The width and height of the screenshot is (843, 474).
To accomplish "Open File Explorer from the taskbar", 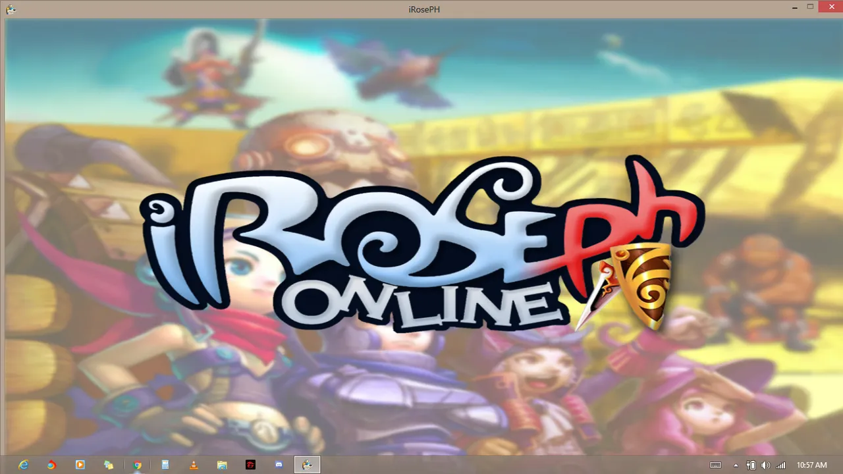I will pos(222,465).
